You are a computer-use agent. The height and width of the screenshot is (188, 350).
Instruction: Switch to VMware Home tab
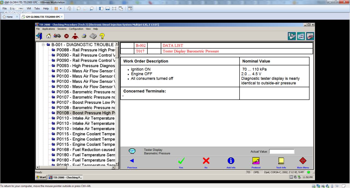point(10,17)
